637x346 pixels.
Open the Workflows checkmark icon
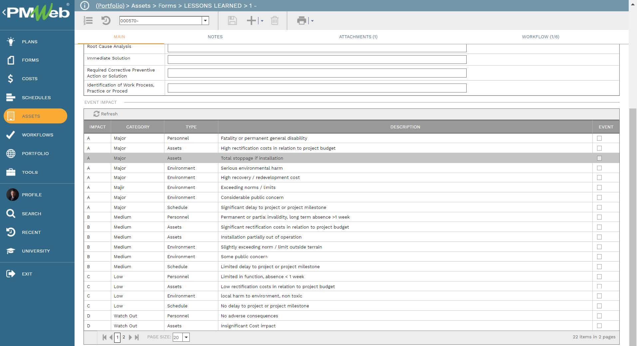click(x=11, y=135)
